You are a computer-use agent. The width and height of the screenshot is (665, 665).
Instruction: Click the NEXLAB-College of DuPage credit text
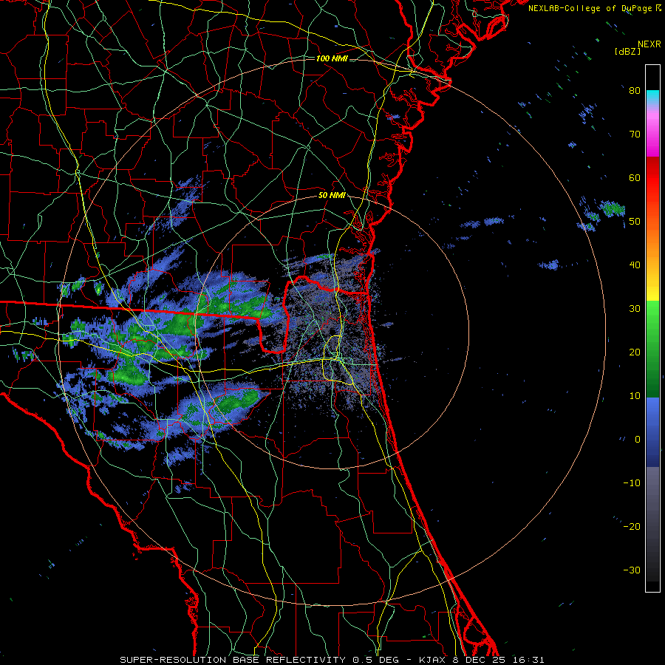(590, 8)
